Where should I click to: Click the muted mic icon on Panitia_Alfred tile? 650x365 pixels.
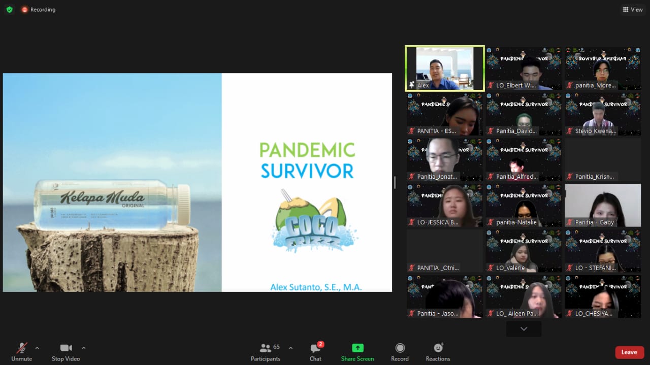pyautogui.click(x=491, y=177)
